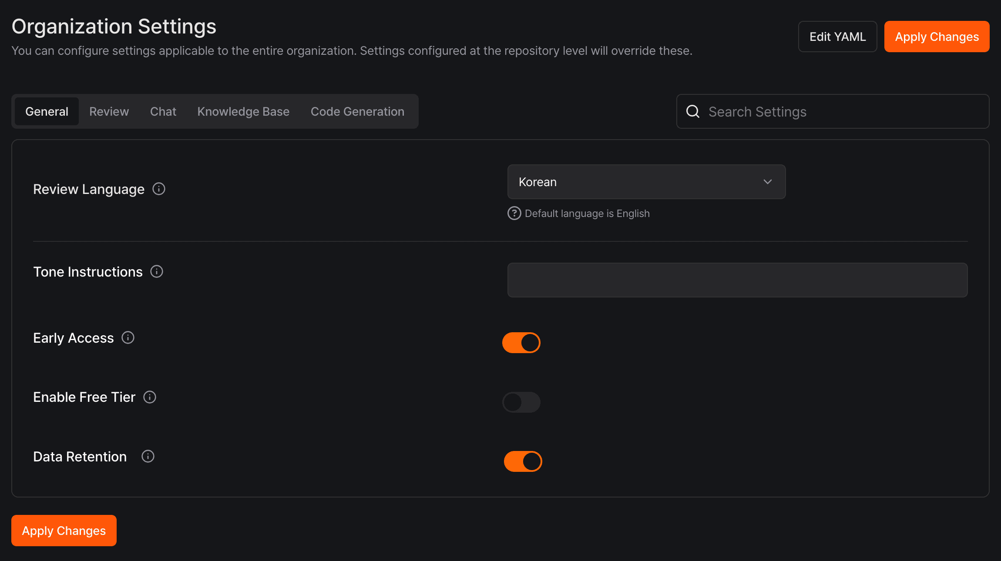Switch to the Review tab
The width and height of the screenshot is (1001, 561).
[109, 112]
